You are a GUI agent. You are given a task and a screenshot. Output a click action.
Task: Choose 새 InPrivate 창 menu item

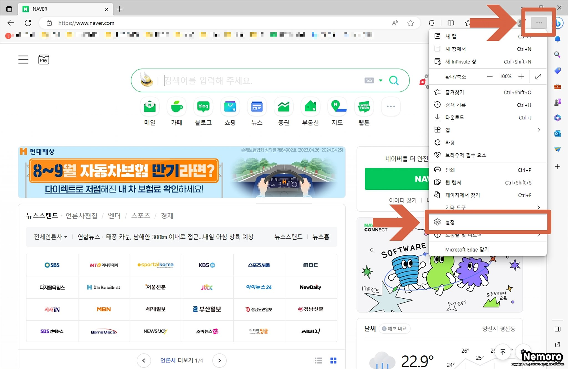(x=460, y=62)
